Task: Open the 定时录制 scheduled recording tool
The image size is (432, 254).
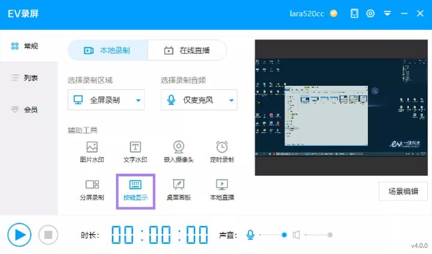Action: [222, 152]
